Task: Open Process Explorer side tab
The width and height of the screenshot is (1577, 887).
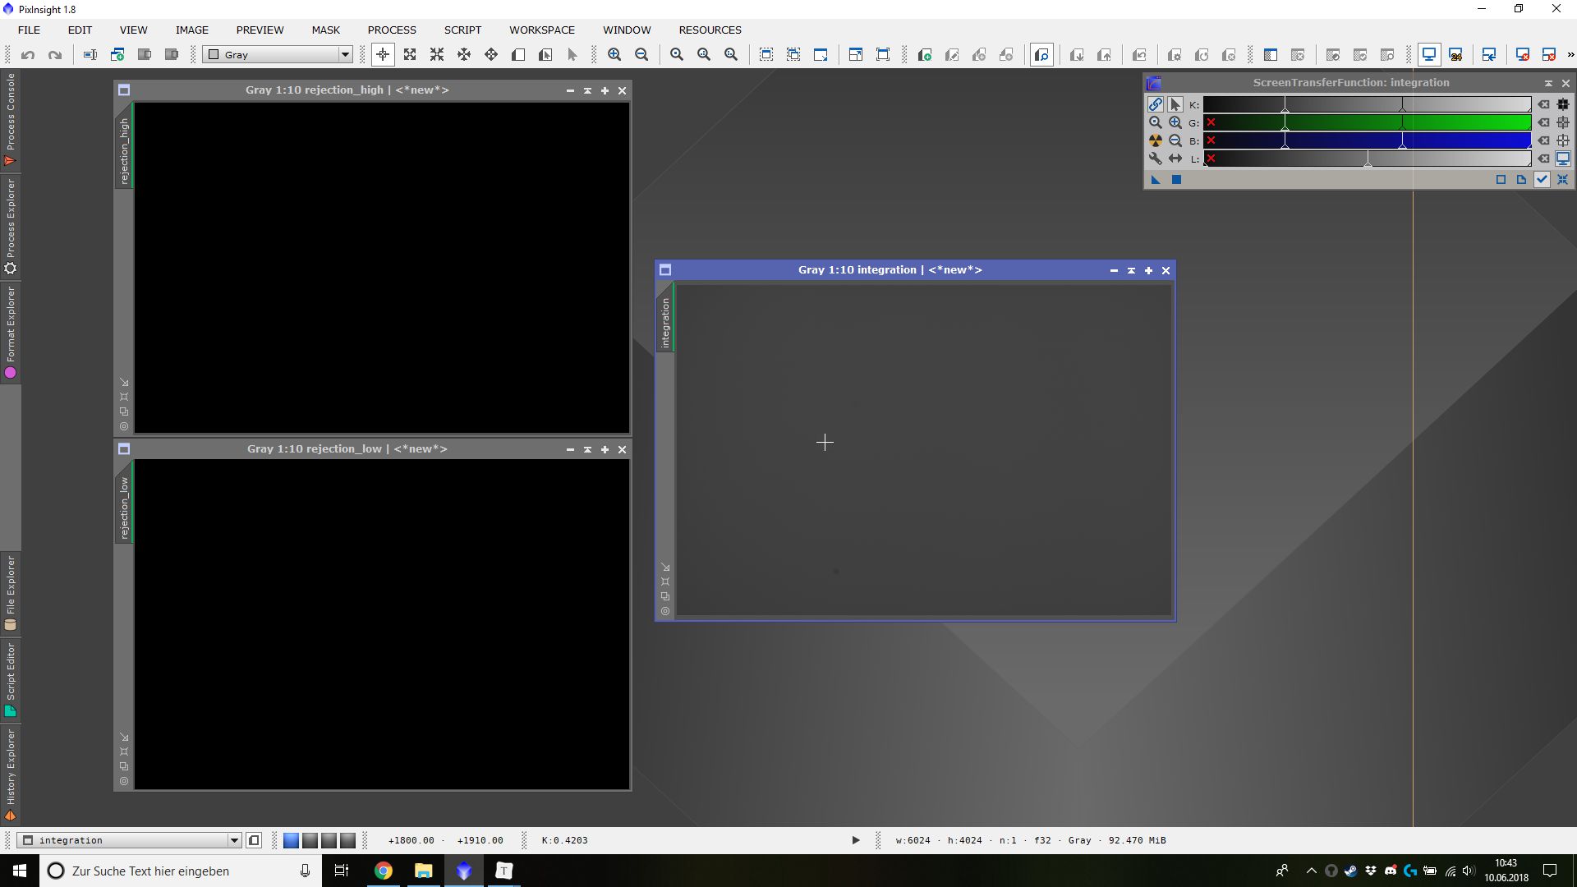Action: pyautogui.click(x=11, y=227)
